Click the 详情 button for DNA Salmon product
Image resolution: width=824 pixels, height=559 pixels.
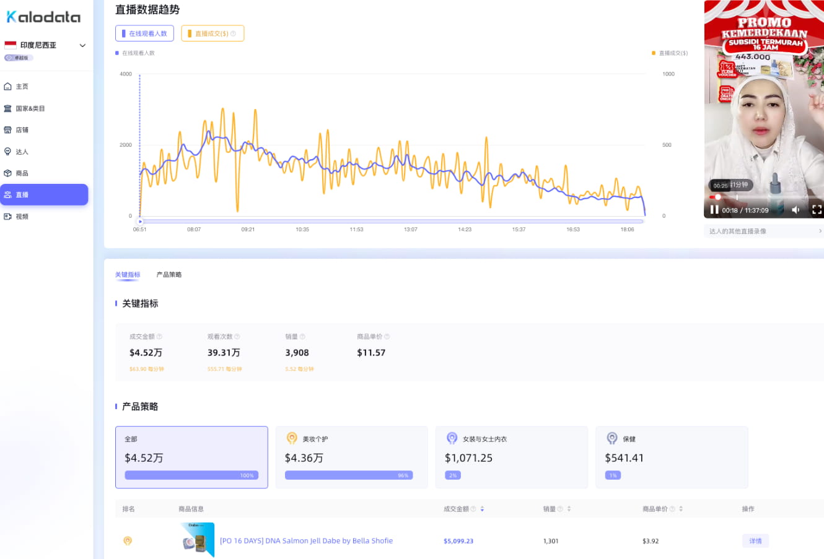tap(755, 541)
